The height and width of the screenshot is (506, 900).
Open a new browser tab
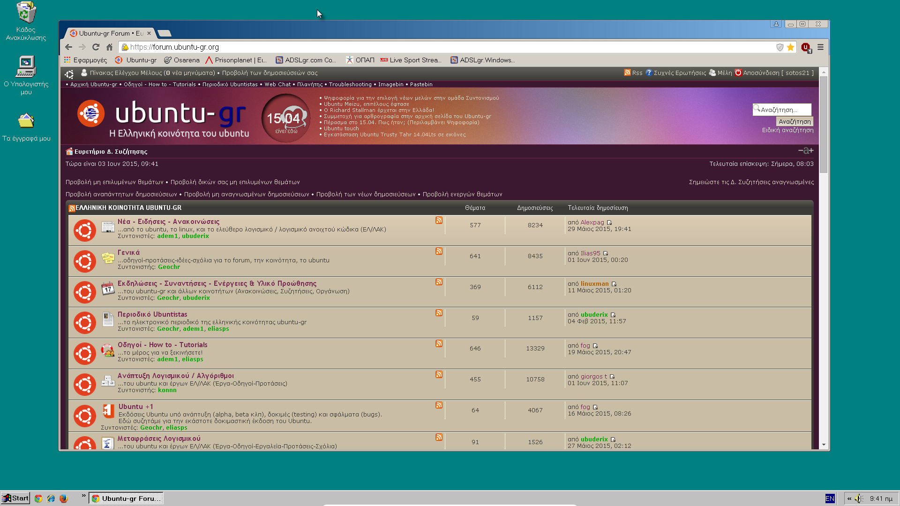(x=165, y=33)
